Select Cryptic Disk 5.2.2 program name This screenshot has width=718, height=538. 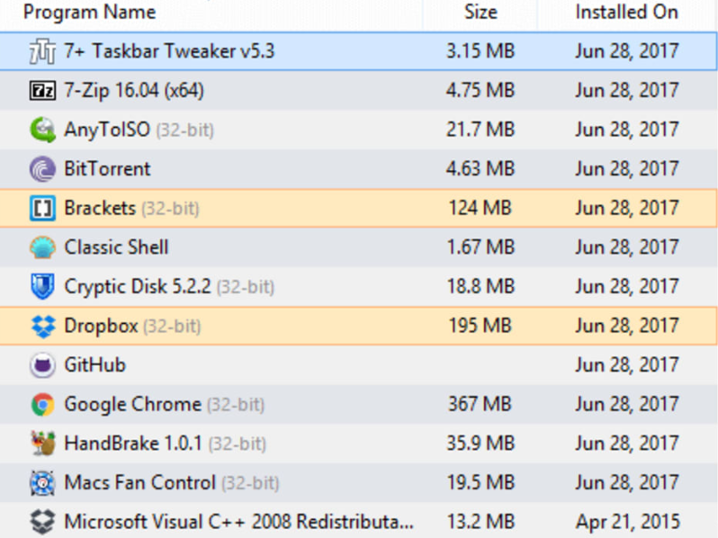click(x=138, y=287)
